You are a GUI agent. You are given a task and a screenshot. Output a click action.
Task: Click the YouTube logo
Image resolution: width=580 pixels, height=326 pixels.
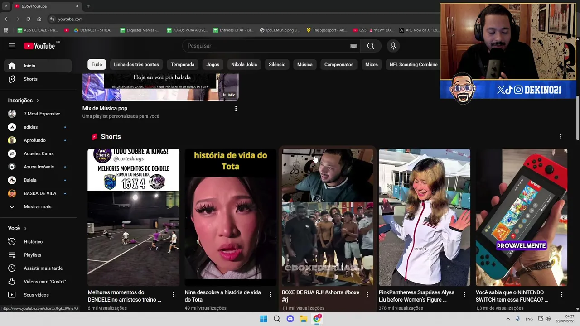coord(39,46)
